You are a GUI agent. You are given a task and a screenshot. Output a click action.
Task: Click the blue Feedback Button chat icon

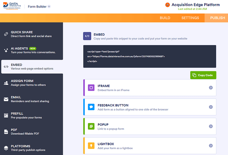click(x=91, y=107)
